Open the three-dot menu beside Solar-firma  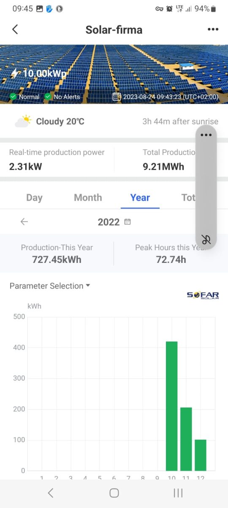(213, 29)
